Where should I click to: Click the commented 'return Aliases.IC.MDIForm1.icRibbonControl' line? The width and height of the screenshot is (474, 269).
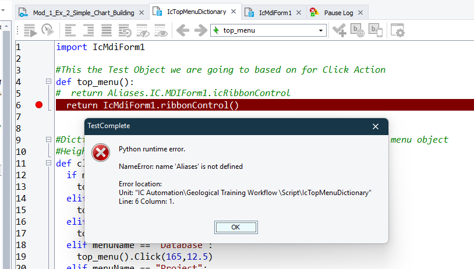(173, 93)
